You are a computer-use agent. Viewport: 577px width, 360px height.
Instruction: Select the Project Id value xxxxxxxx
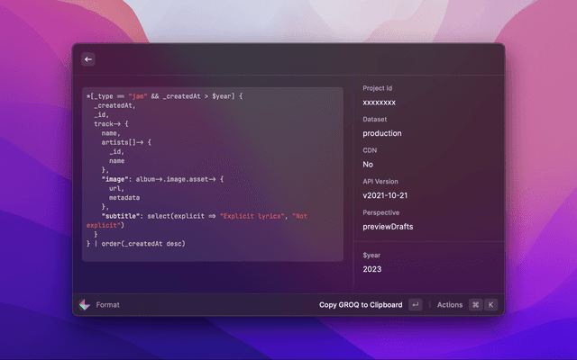pos(379,102)
